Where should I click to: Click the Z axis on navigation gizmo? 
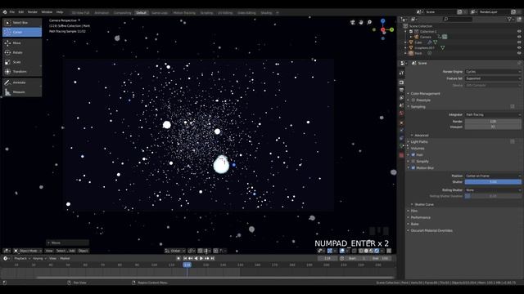pos(382,21)
